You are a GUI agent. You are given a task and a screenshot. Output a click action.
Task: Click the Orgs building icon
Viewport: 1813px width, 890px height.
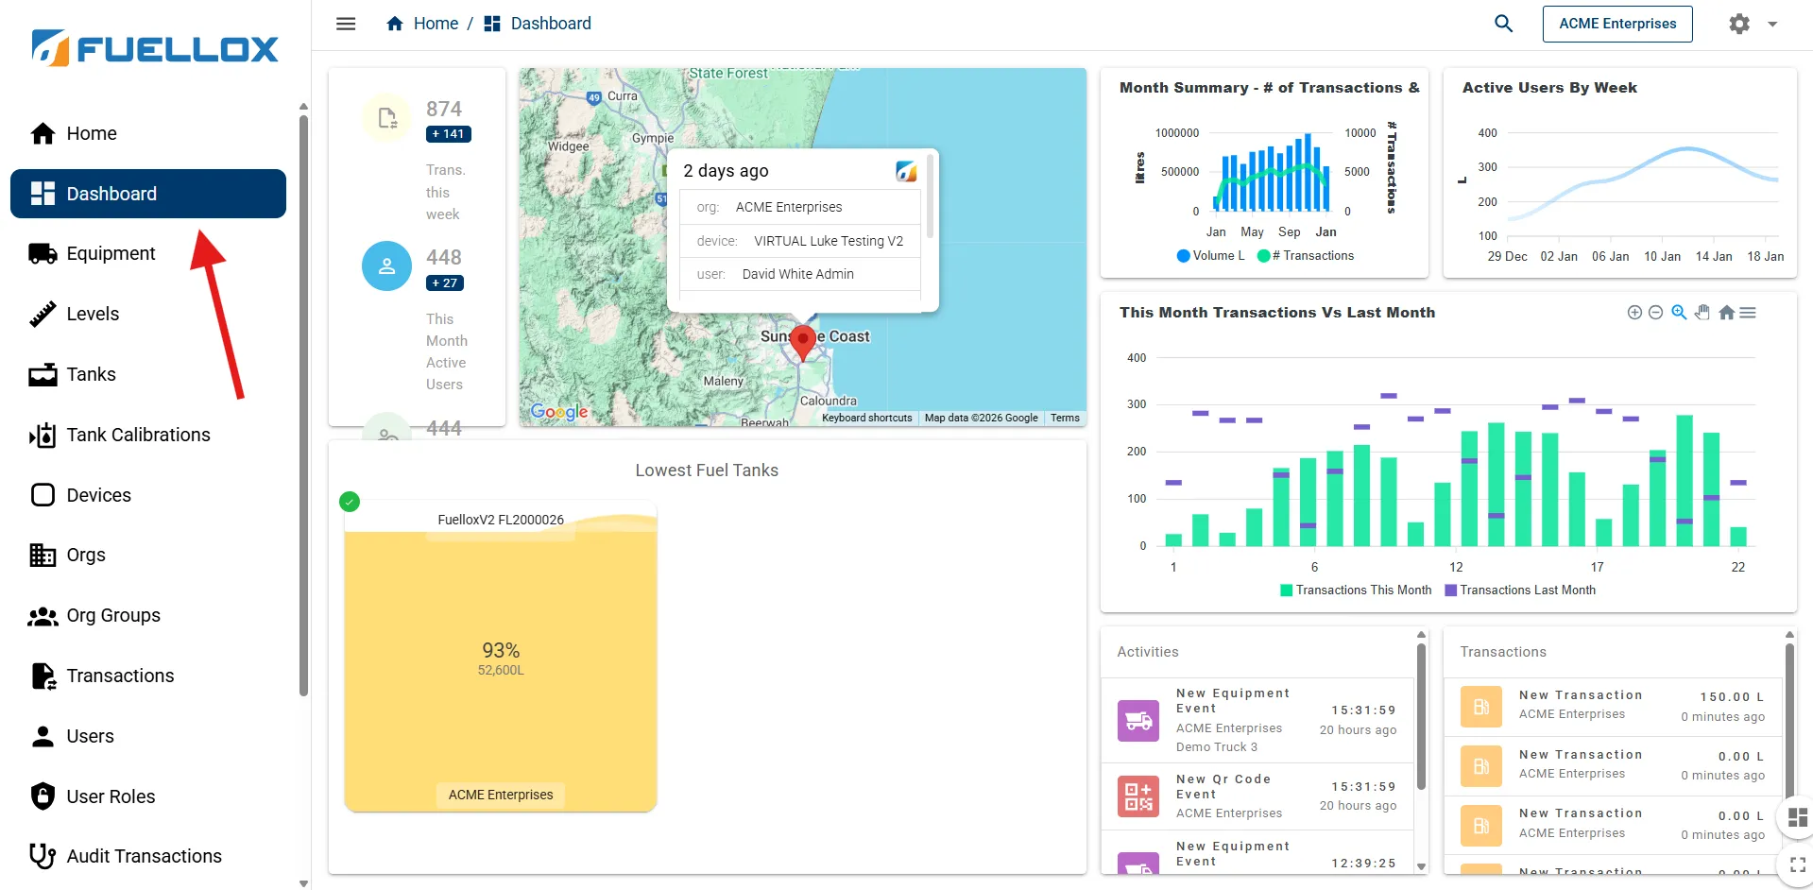[x=43, y=555]
